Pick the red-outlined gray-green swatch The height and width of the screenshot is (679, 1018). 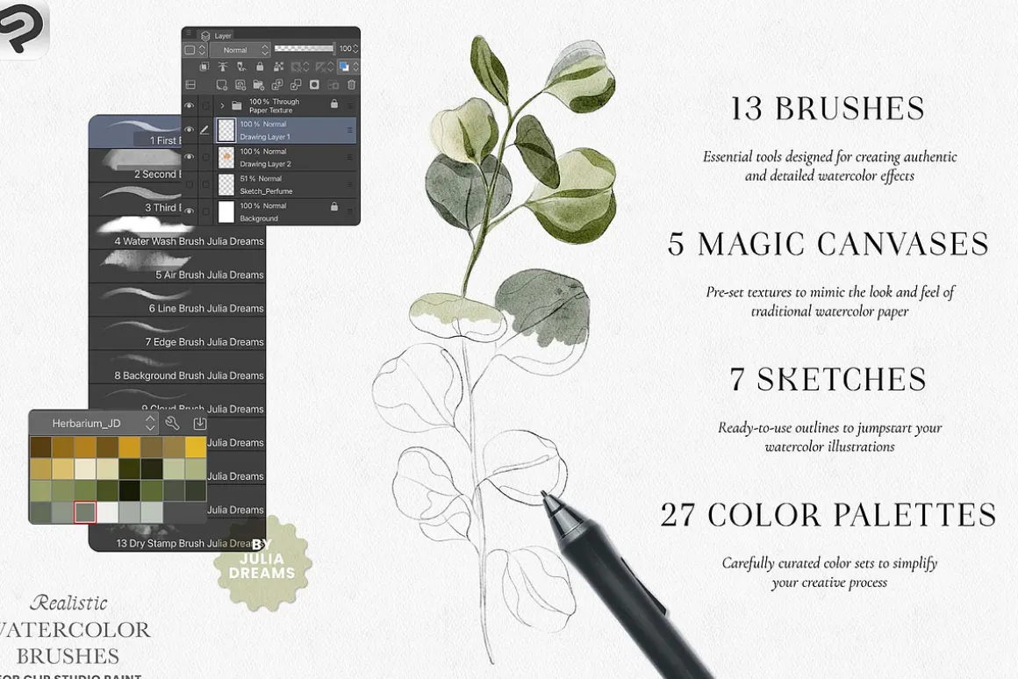(85, 512)
